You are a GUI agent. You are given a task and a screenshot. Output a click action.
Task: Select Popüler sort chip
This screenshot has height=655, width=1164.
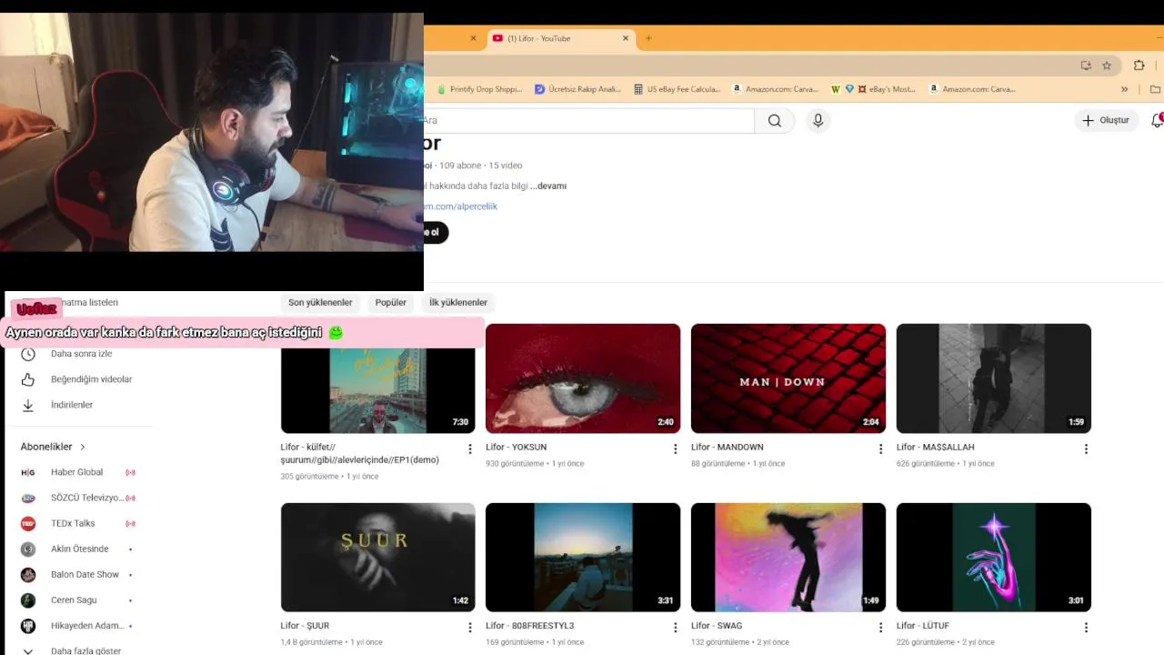(391, 302)
